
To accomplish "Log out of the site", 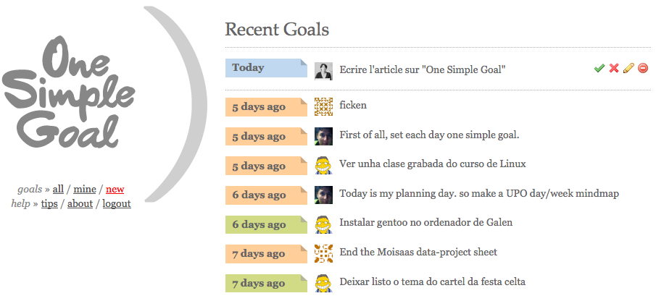I will (117, 204).
